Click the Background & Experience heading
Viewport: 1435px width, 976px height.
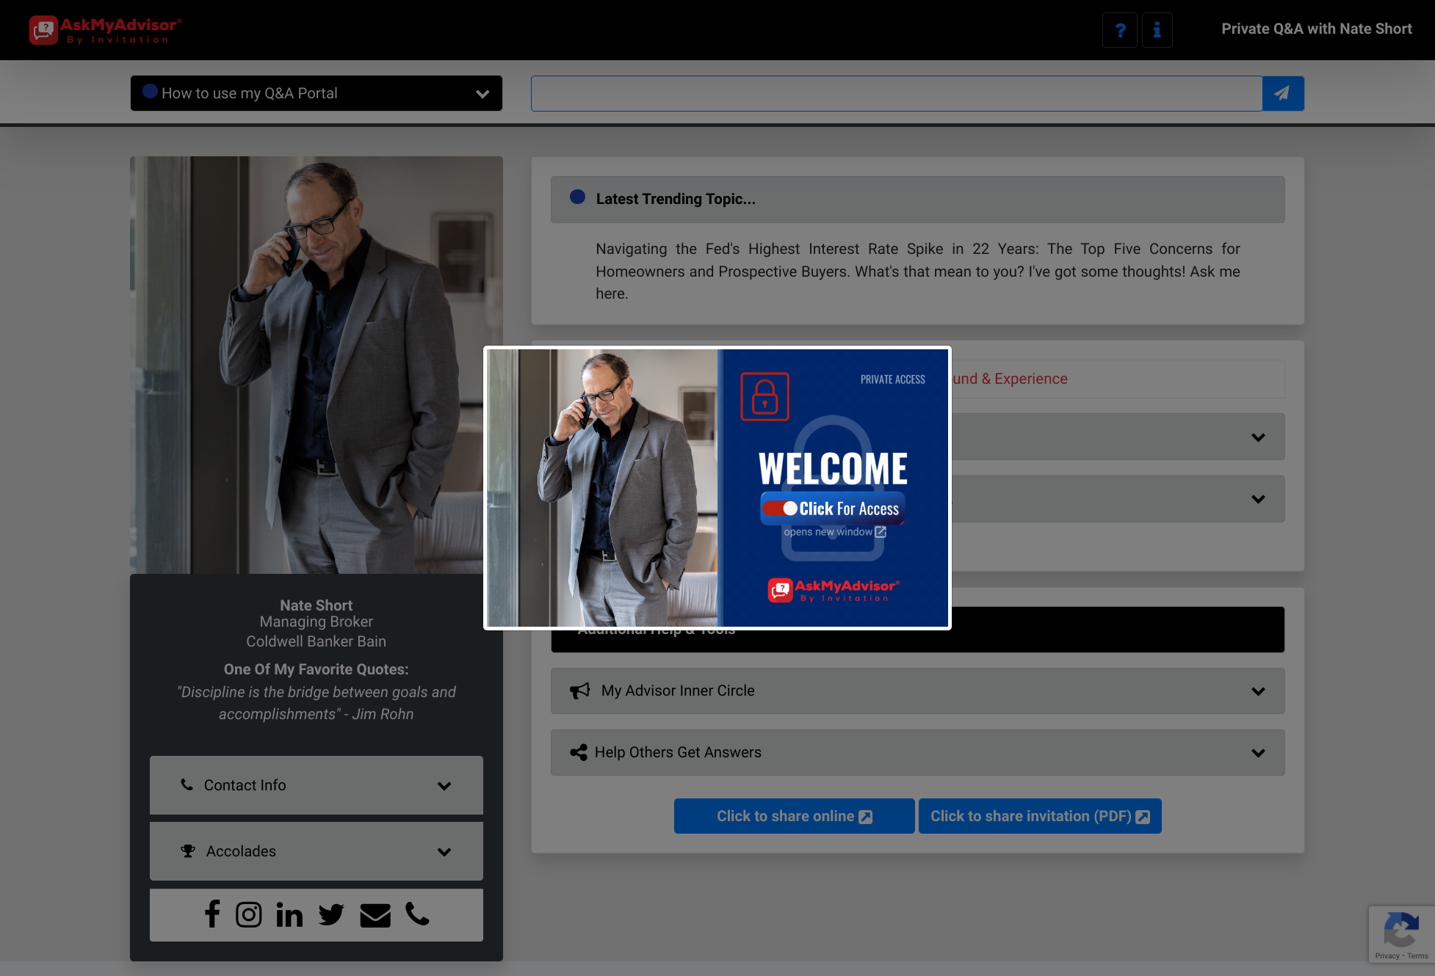click(1010, 379)
